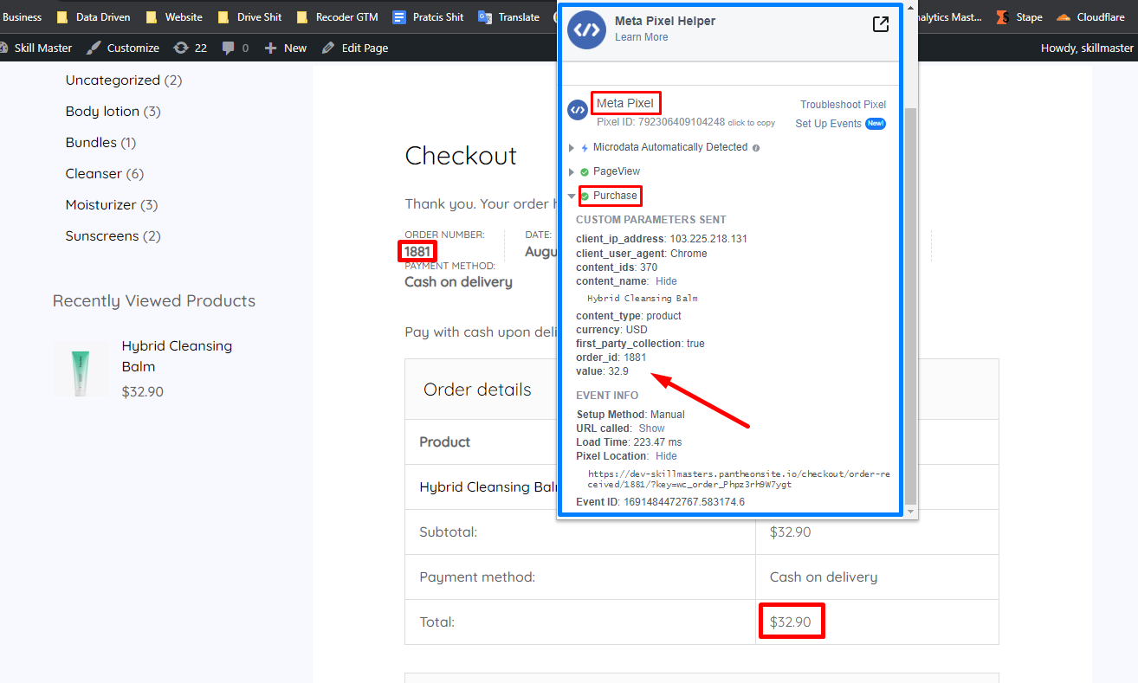Click the order number 1881 text
Viewport: 1138px width, 683px height.
tap(417, 252)
